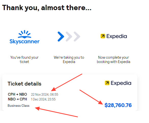149x123 pixels.
Task: Click the last grey chevron arrow
Action: pyautogui.click(x=77, y=36)
